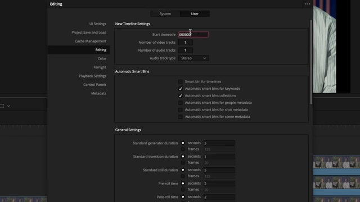Open the Fairlight settings section
Image resolution: width=360 pixels, height=202 pixels.
click(x=100, y=67)
